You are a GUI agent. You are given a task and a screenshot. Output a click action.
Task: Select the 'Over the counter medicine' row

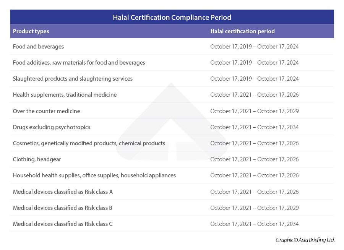(x=46, y=111)
